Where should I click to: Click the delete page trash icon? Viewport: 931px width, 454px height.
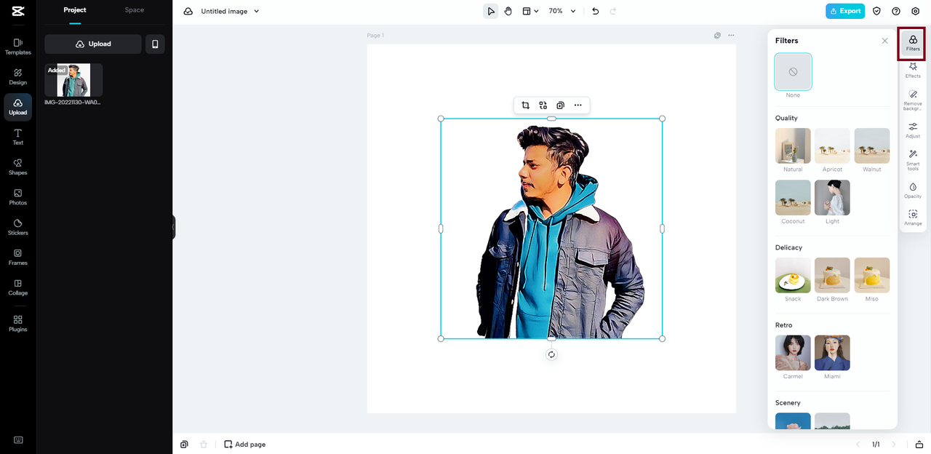(x=204, y=444)
